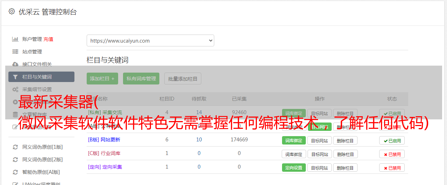Click the 174669 collected count
The width and height of the screenshot is (447, 185).
coord(239,140)
